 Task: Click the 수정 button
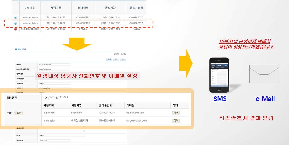coord(116,59)
